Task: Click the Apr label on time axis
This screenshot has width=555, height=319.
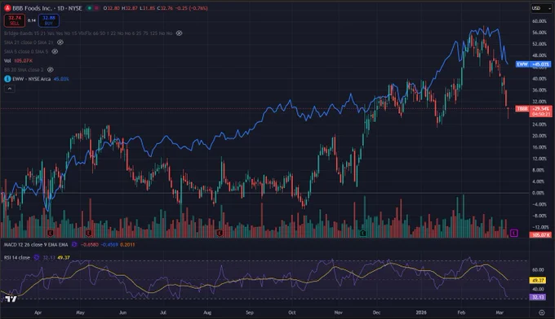Action: tap(38, 312)
